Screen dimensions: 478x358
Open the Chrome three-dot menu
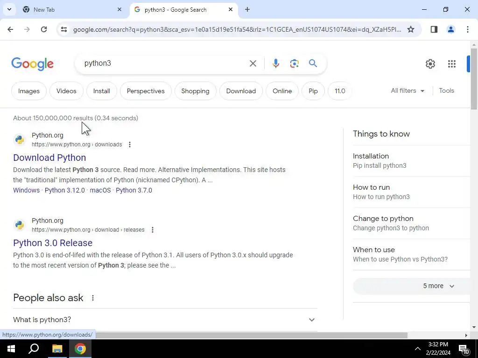468,29
